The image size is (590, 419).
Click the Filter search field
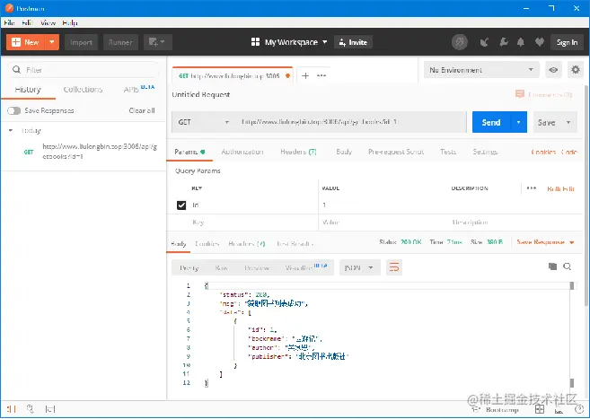[84, 70]
